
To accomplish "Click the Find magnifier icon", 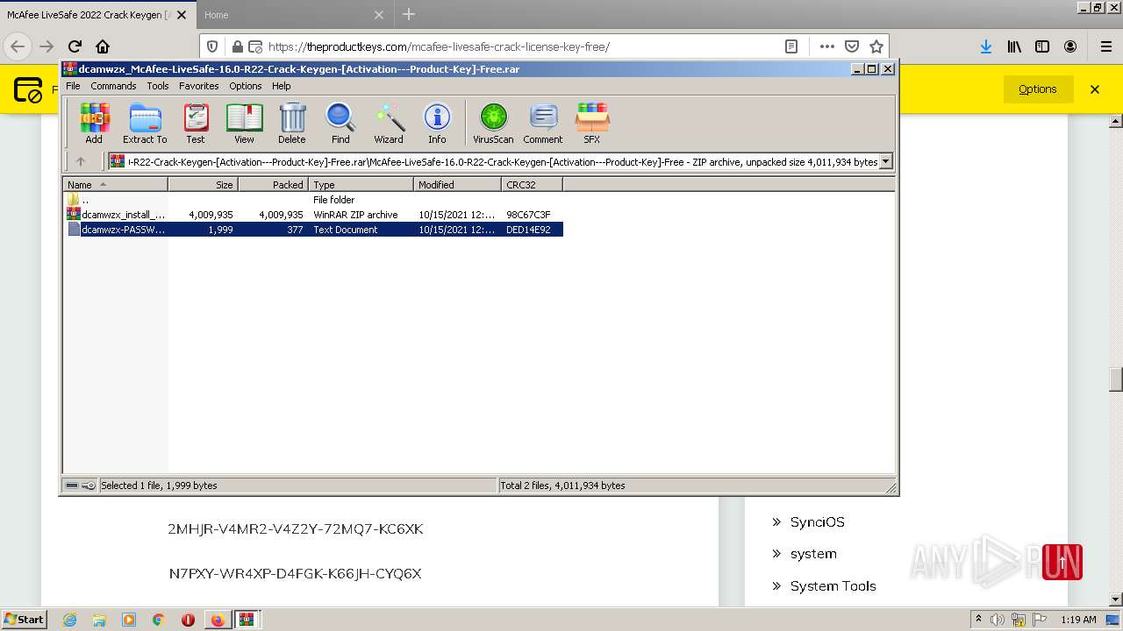I will [340, 123].
